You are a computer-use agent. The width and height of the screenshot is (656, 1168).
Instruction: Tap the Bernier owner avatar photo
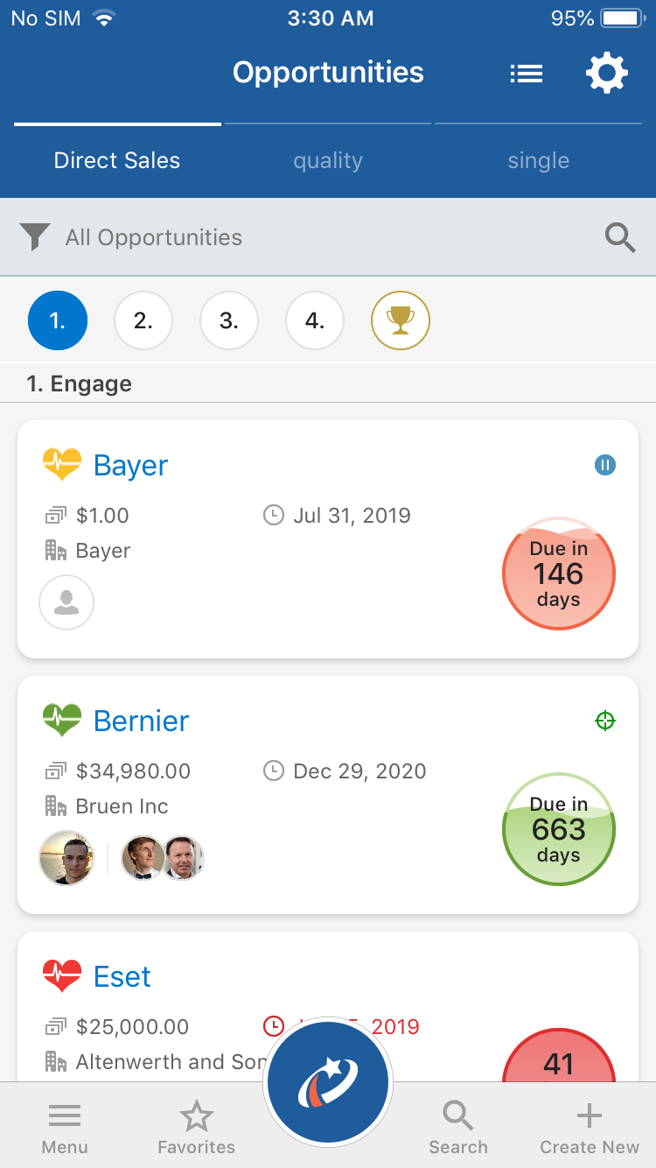66,858
